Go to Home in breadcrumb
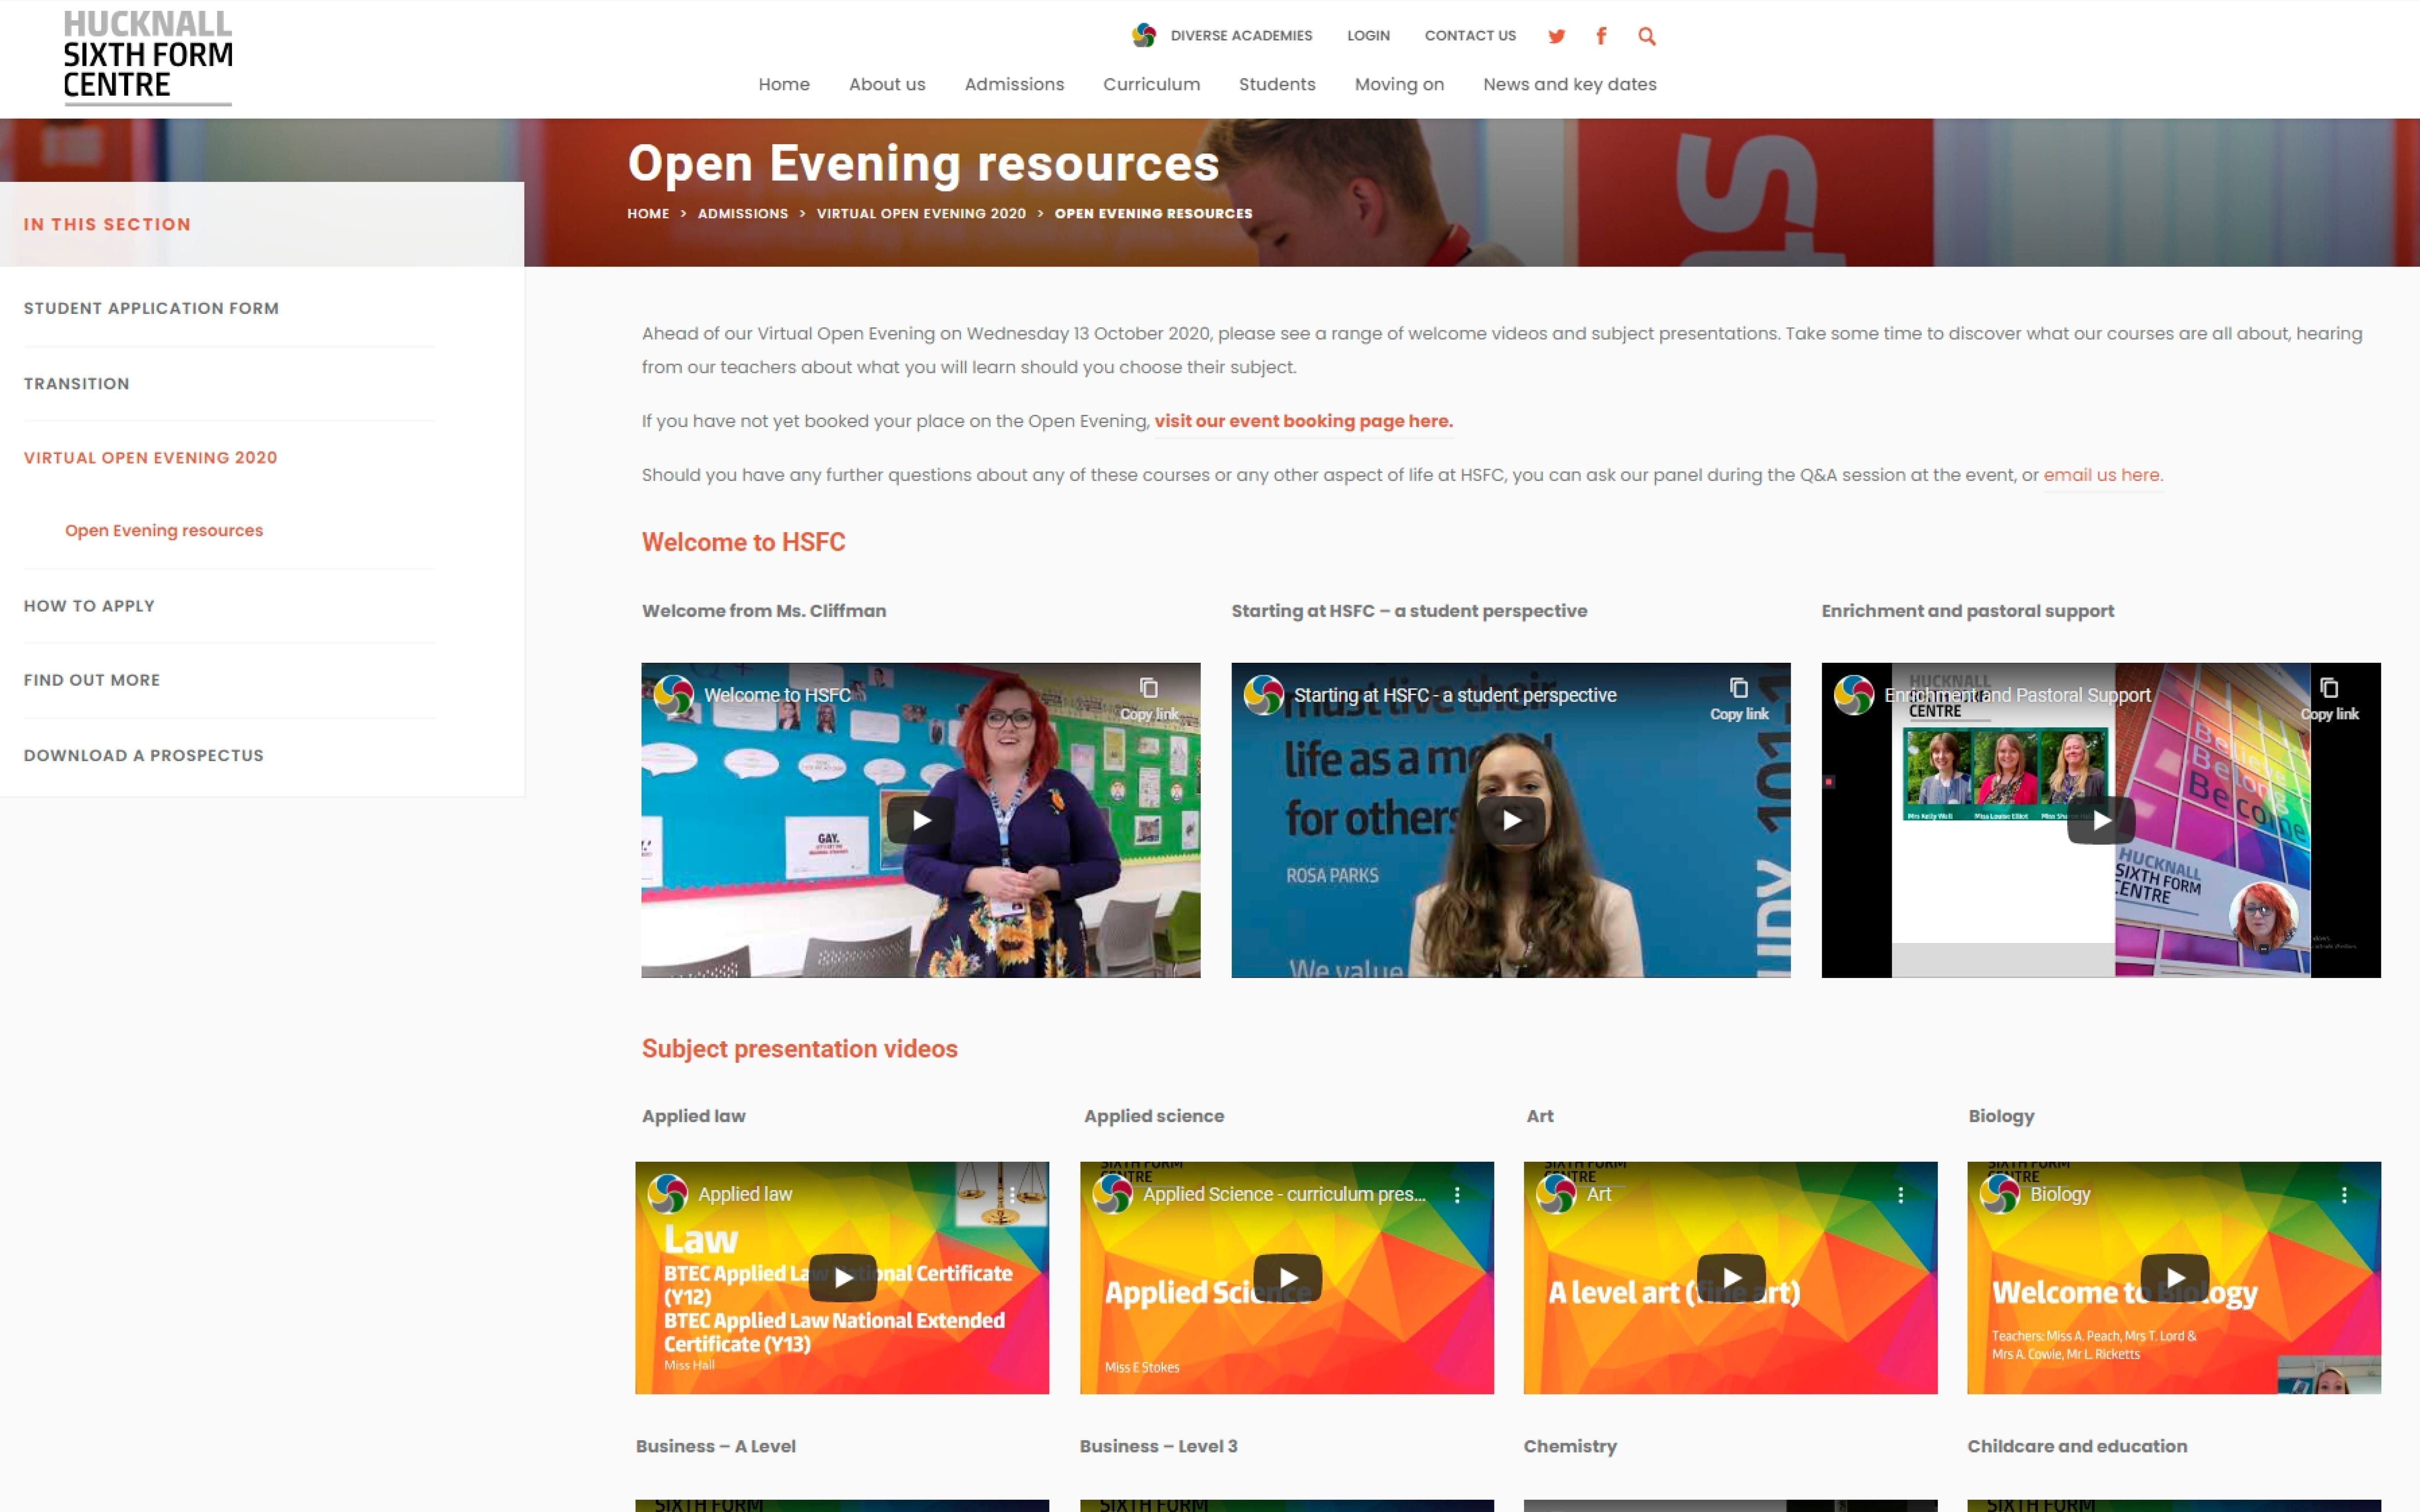Image resolution: width=2420 pixels, height=1512 pixels. 648,213
